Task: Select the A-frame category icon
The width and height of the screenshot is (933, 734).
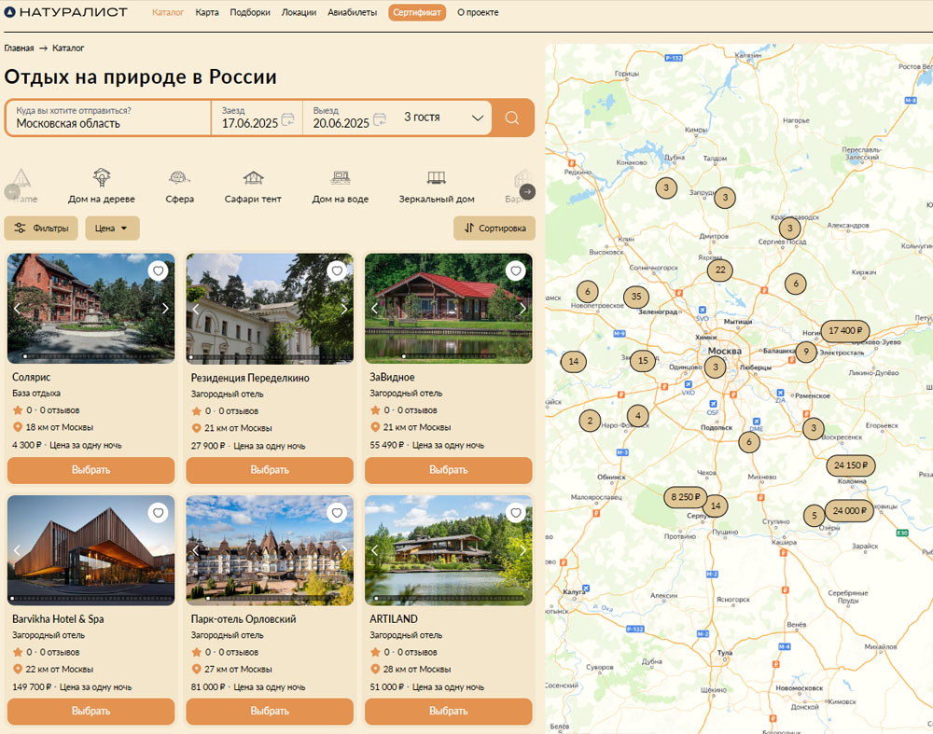Action: click(21, 177)
